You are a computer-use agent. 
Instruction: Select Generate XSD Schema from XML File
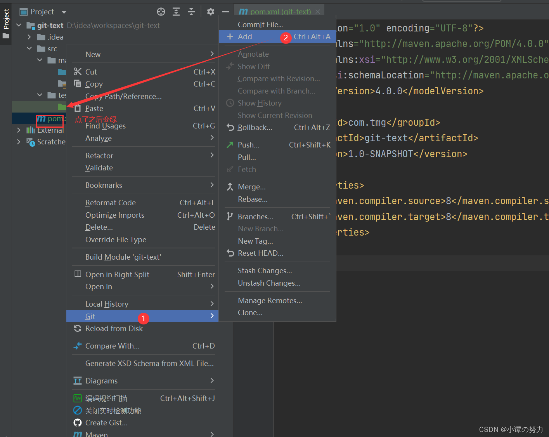point(143,363)
